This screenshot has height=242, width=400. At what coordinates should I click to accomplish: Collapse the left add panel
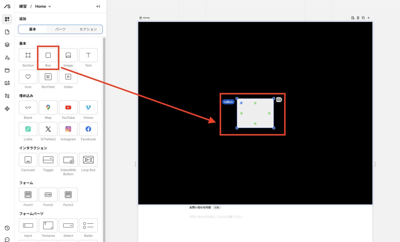98,6
